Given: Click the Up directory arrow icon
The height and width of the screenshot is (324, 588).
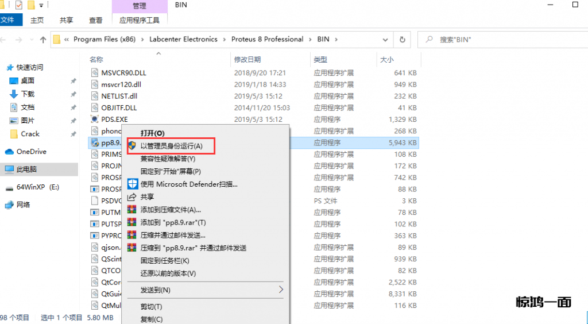Looking at the screenshot, I should point(42,40).
